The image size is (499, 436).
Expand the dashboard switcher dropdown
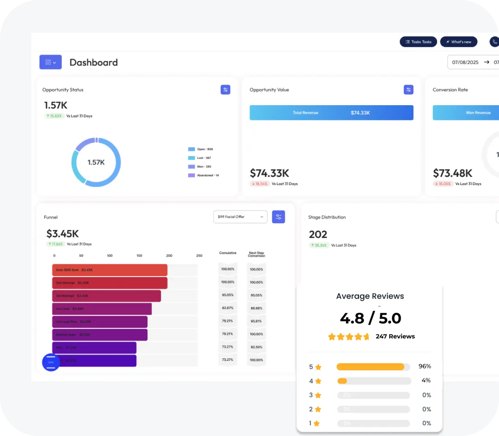[51, 62]
